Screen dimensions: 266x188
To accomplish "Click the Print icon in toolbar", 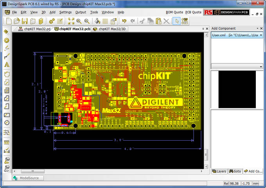I will (33, 21).
